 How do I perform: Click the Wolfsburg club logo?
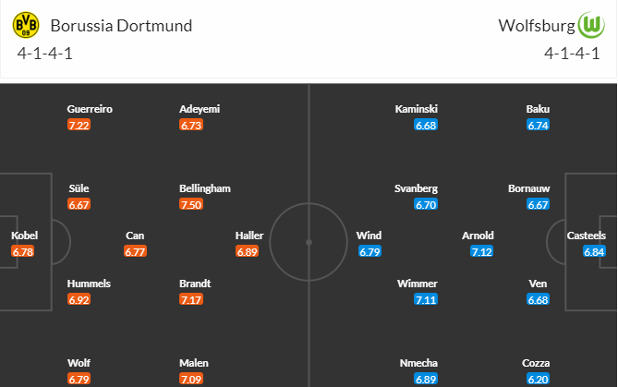(591, 25)
